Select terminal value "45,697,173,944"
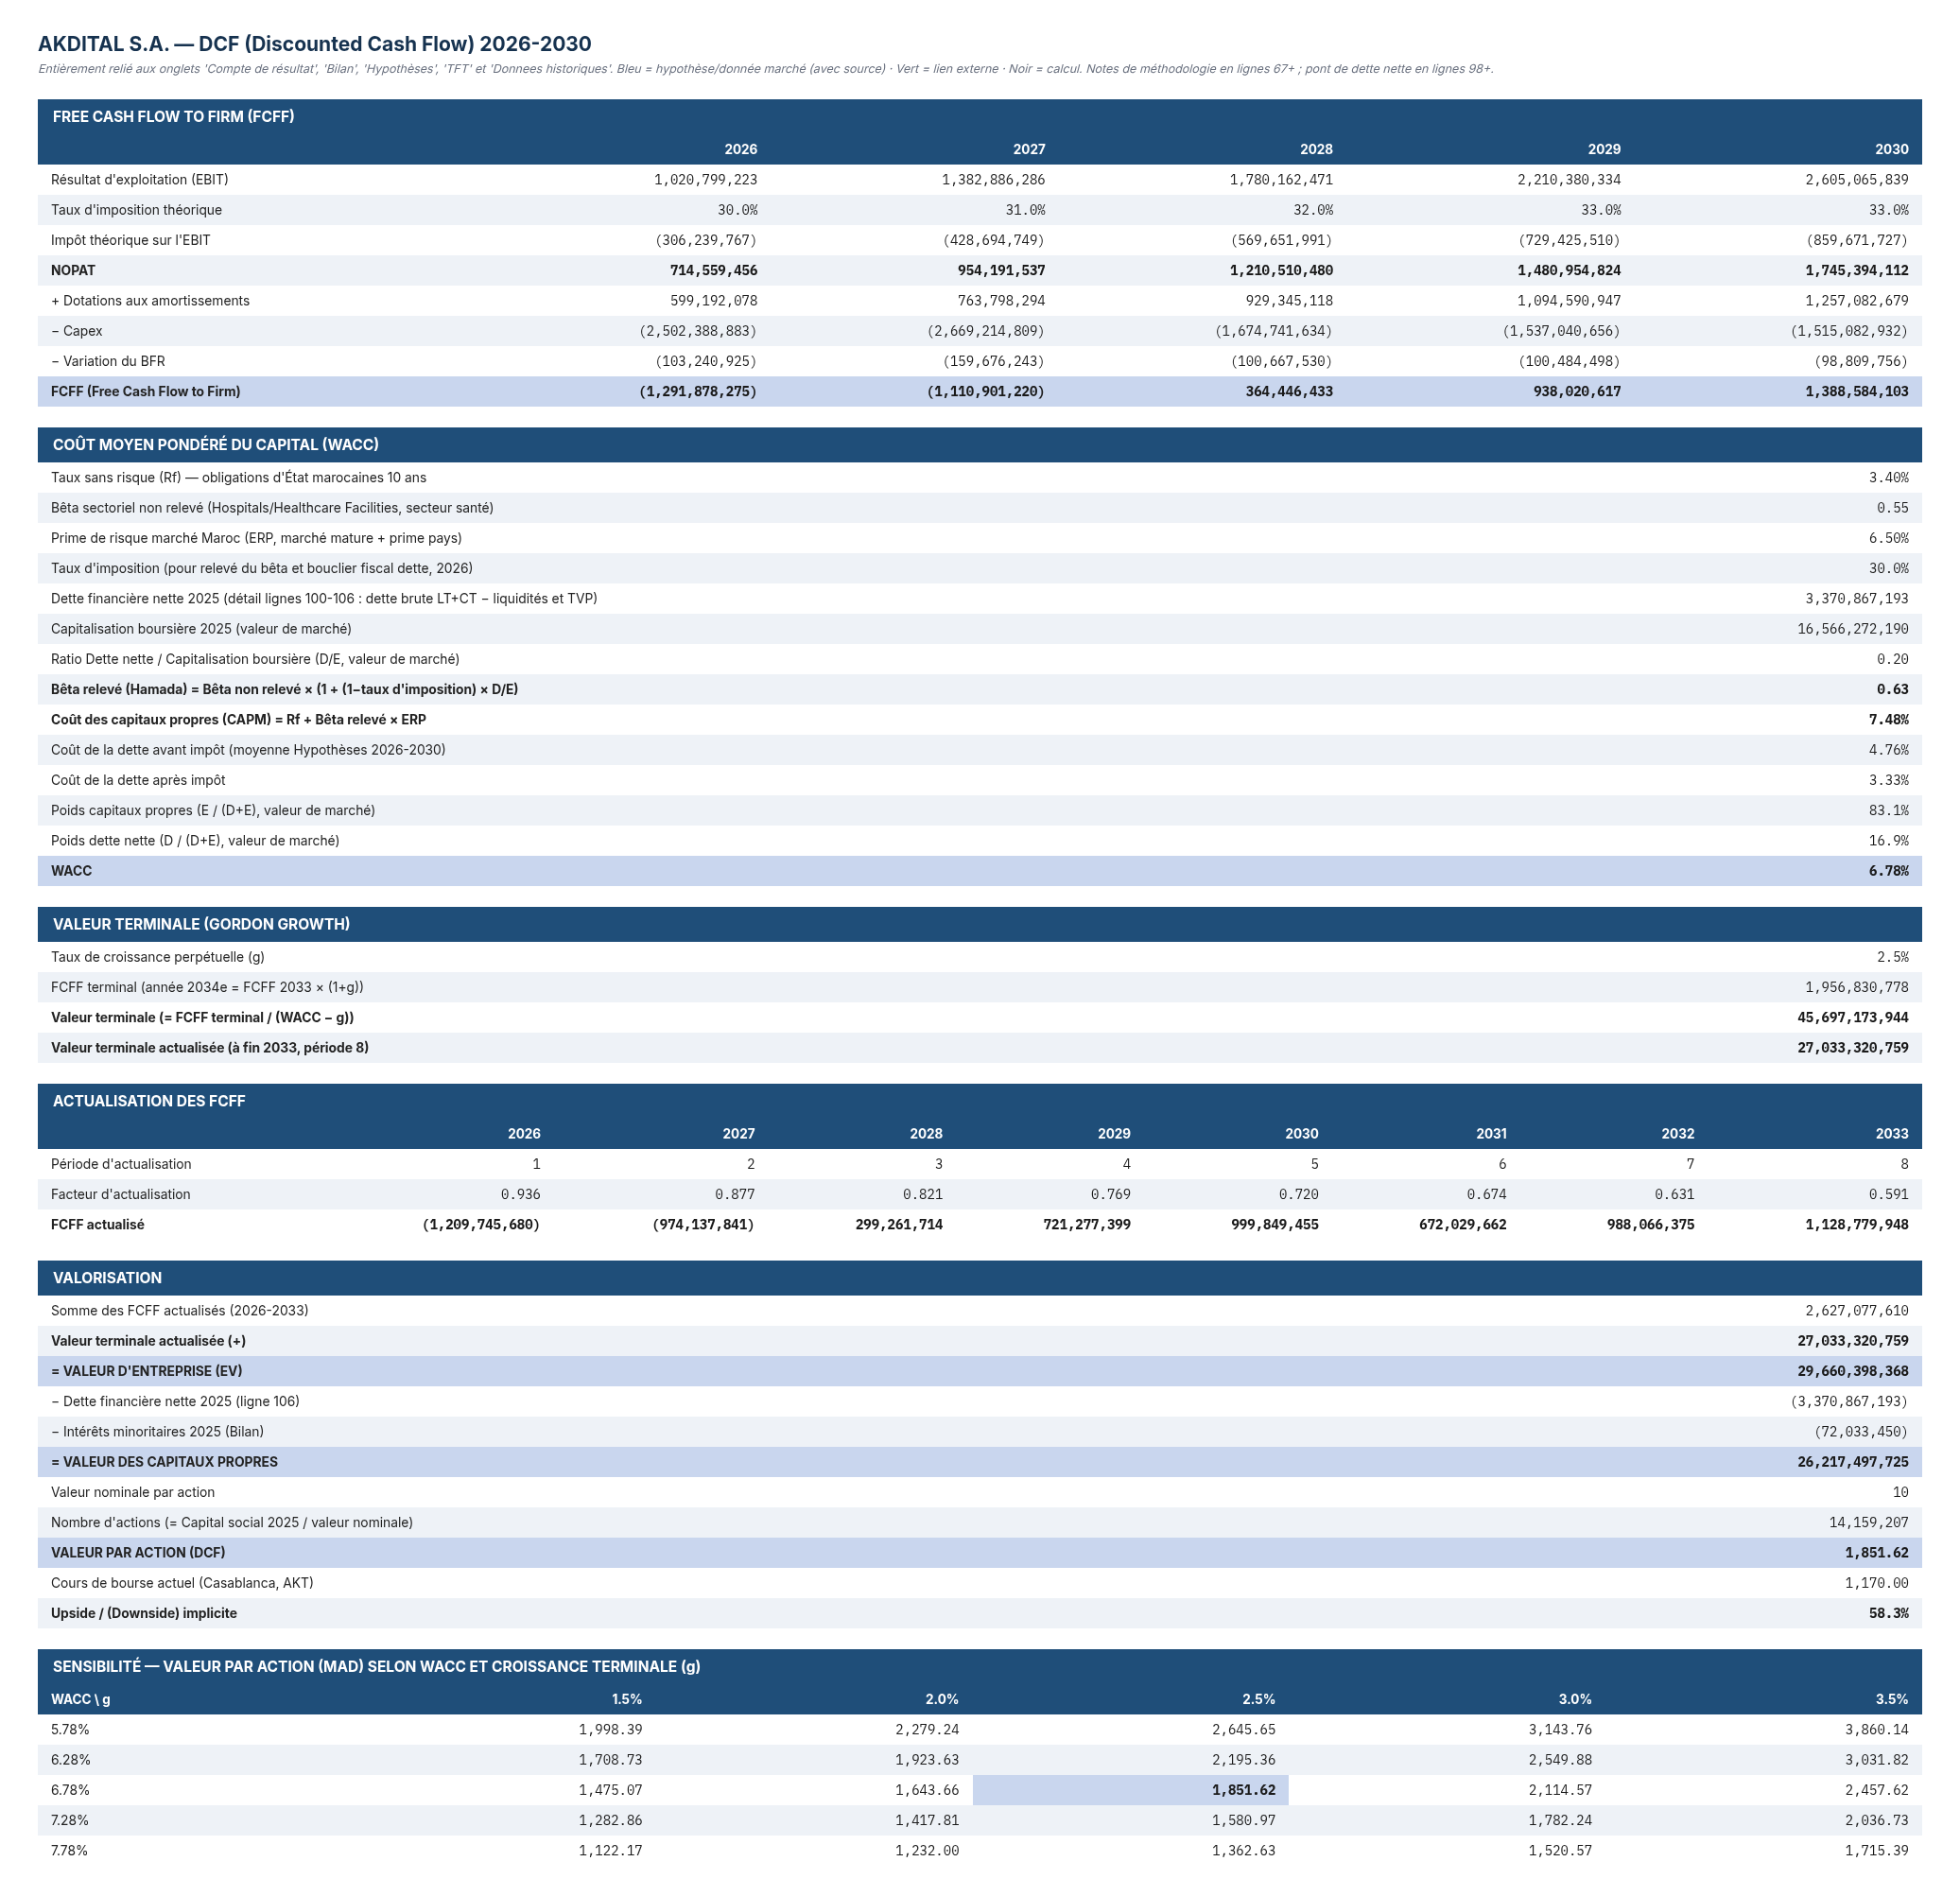This screenshot has height=1879, width=1960. click(x=1852, y=1018)
